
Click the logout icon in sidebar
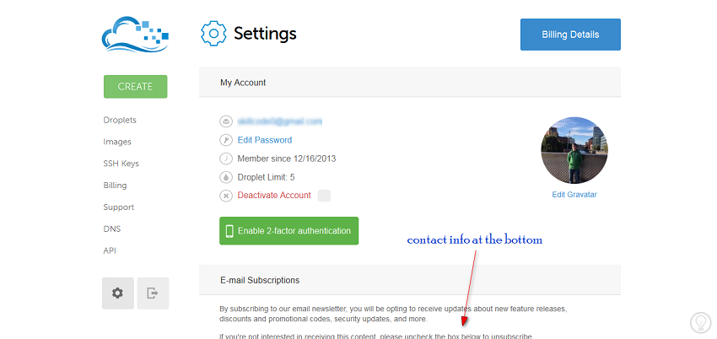pyautogui.click(x=153, y=293)
